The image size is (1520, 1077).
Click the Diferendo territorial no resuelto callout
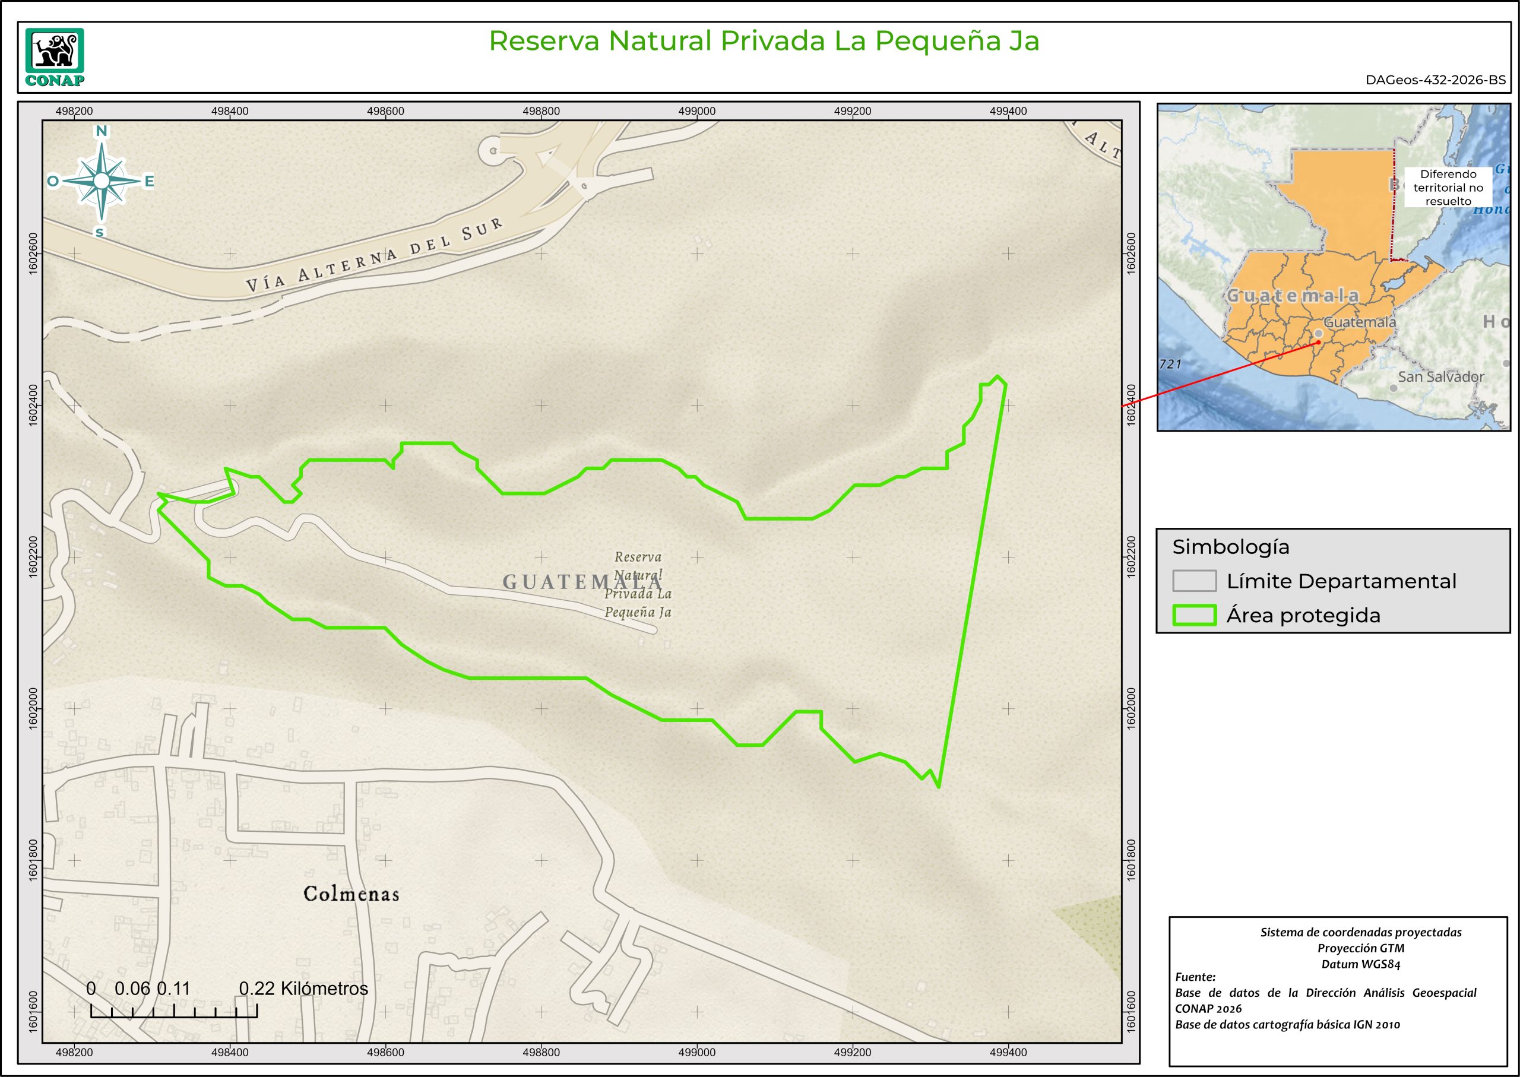[1448, 188]
